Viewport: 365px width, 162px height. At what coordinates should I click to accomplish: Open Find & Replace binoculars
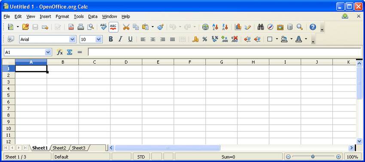tap(261, 27)
